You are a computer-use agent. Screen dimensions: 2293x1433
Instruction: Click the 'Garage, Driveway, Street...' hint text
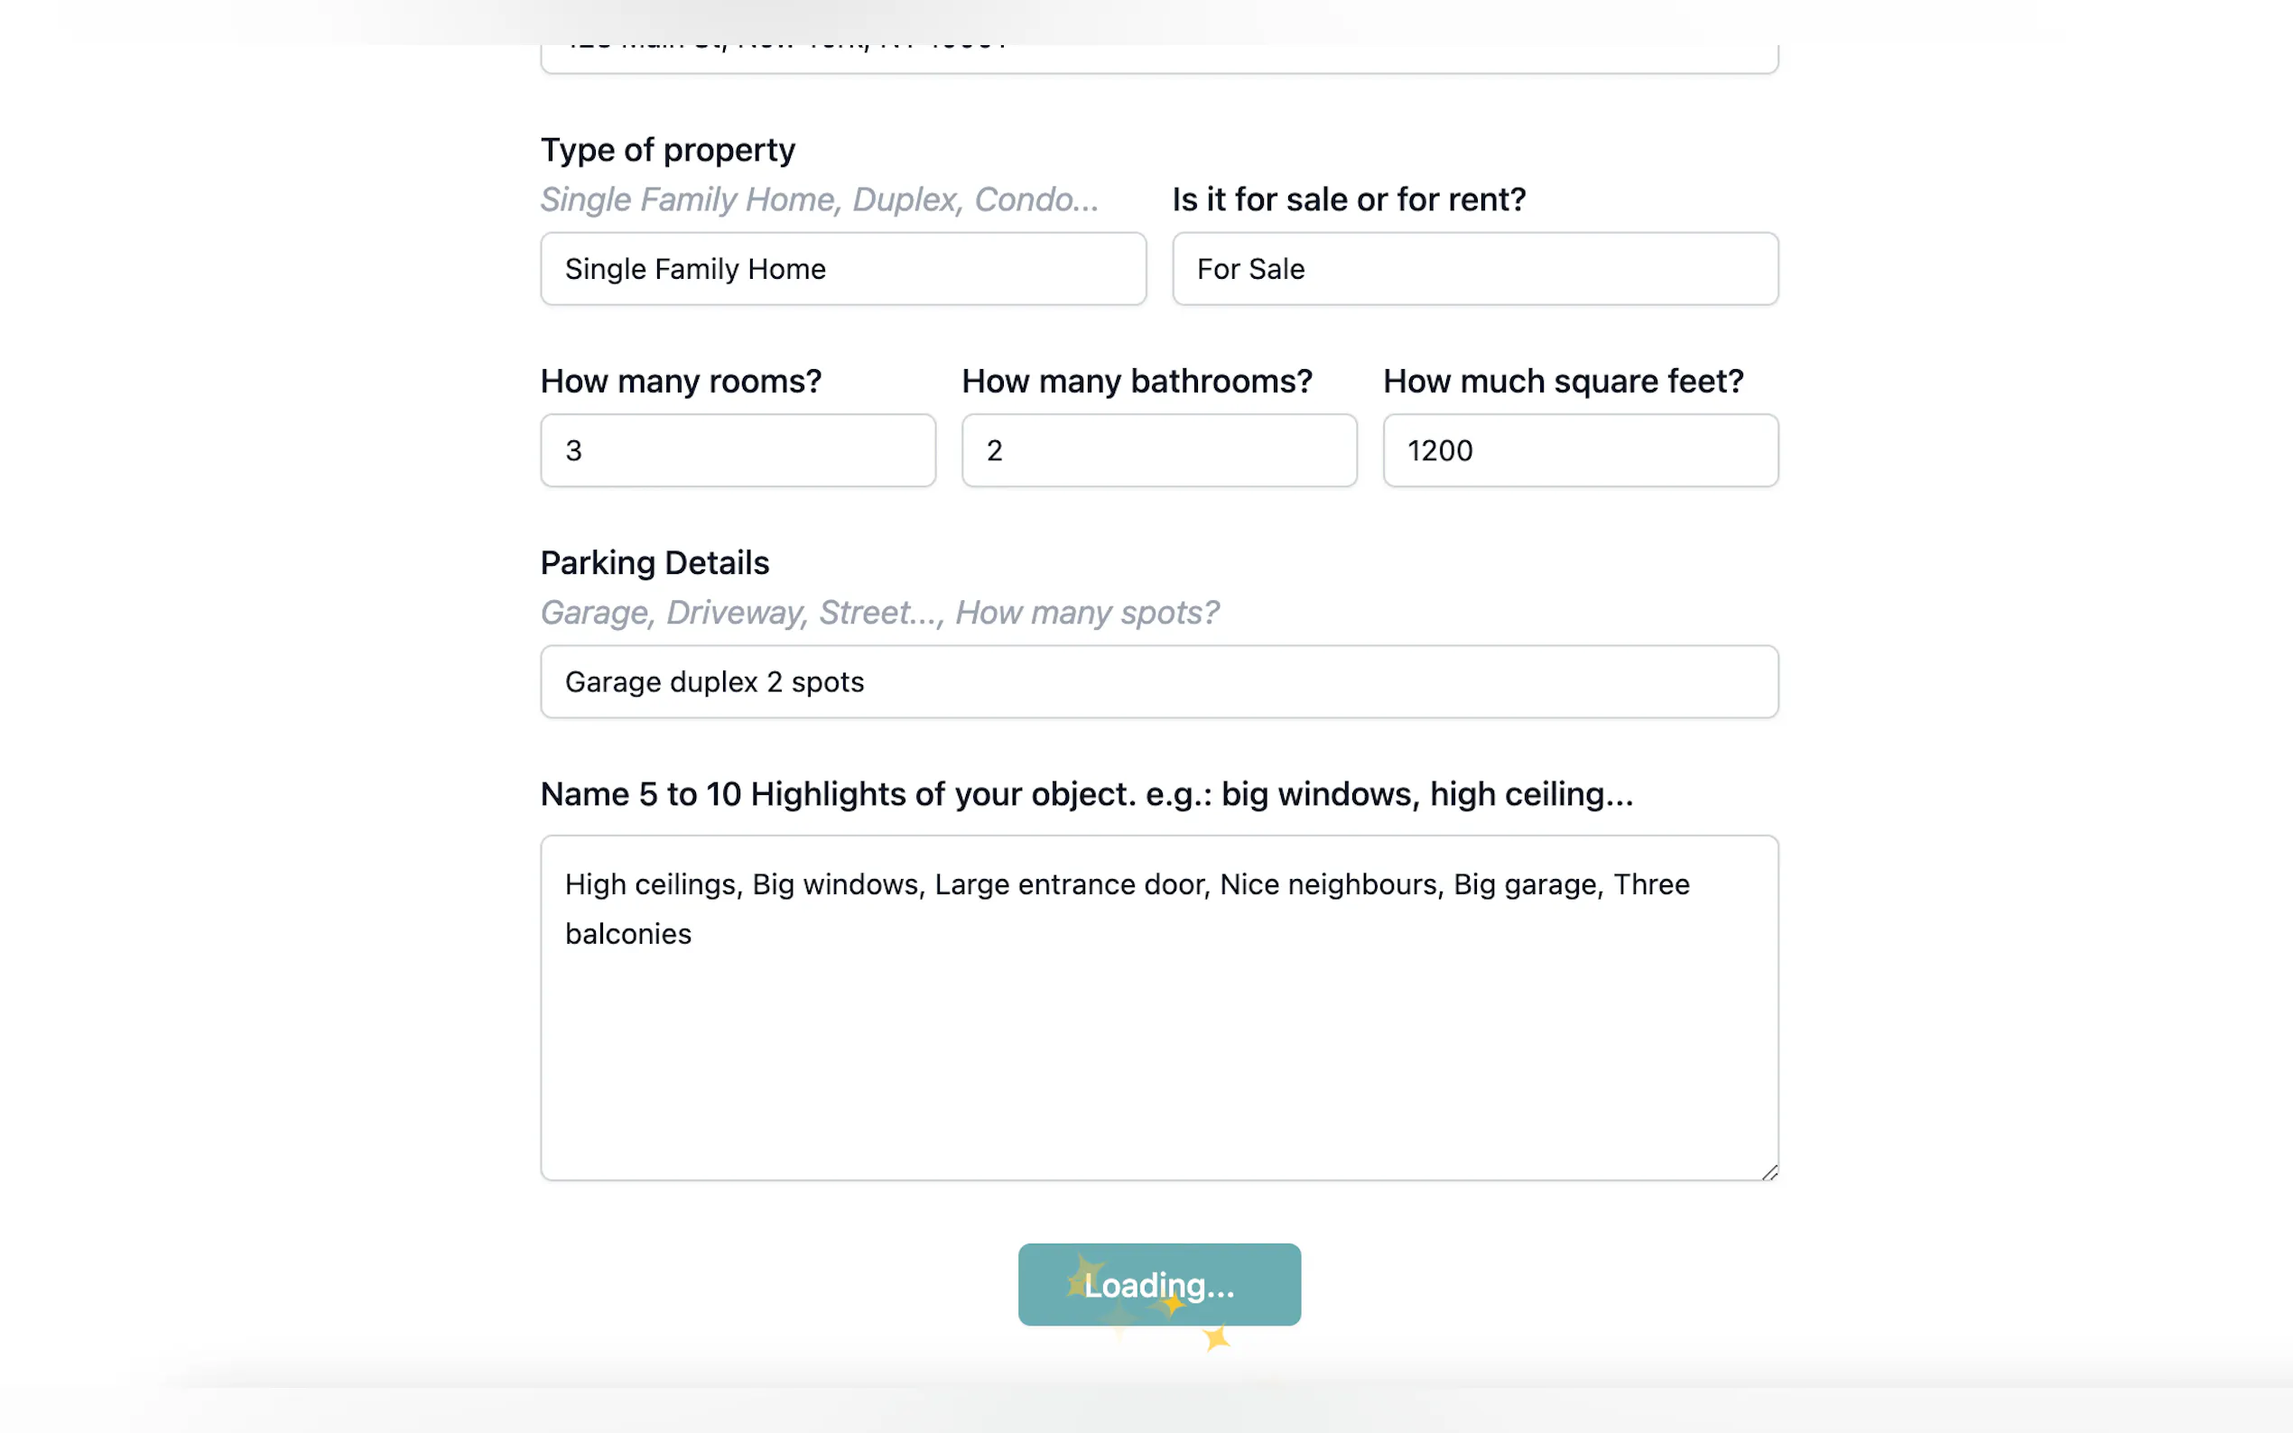878,612
